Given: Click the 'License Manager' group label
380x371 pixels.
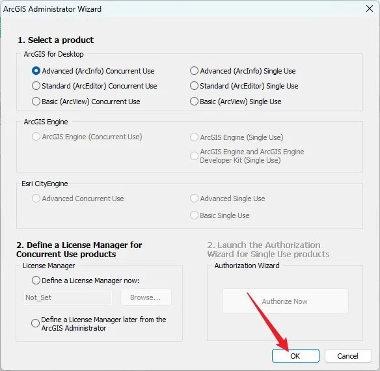Looking at the screenshot, I should coord(49,266).
